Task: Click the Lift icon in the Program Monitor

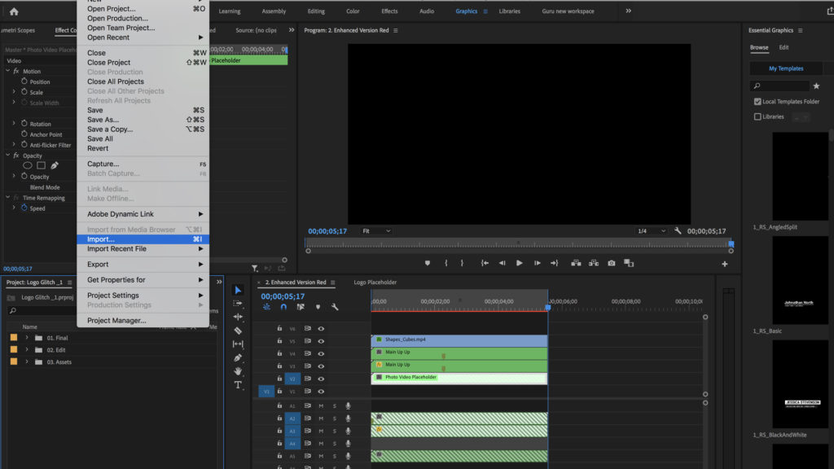Action: pos(576,263)
